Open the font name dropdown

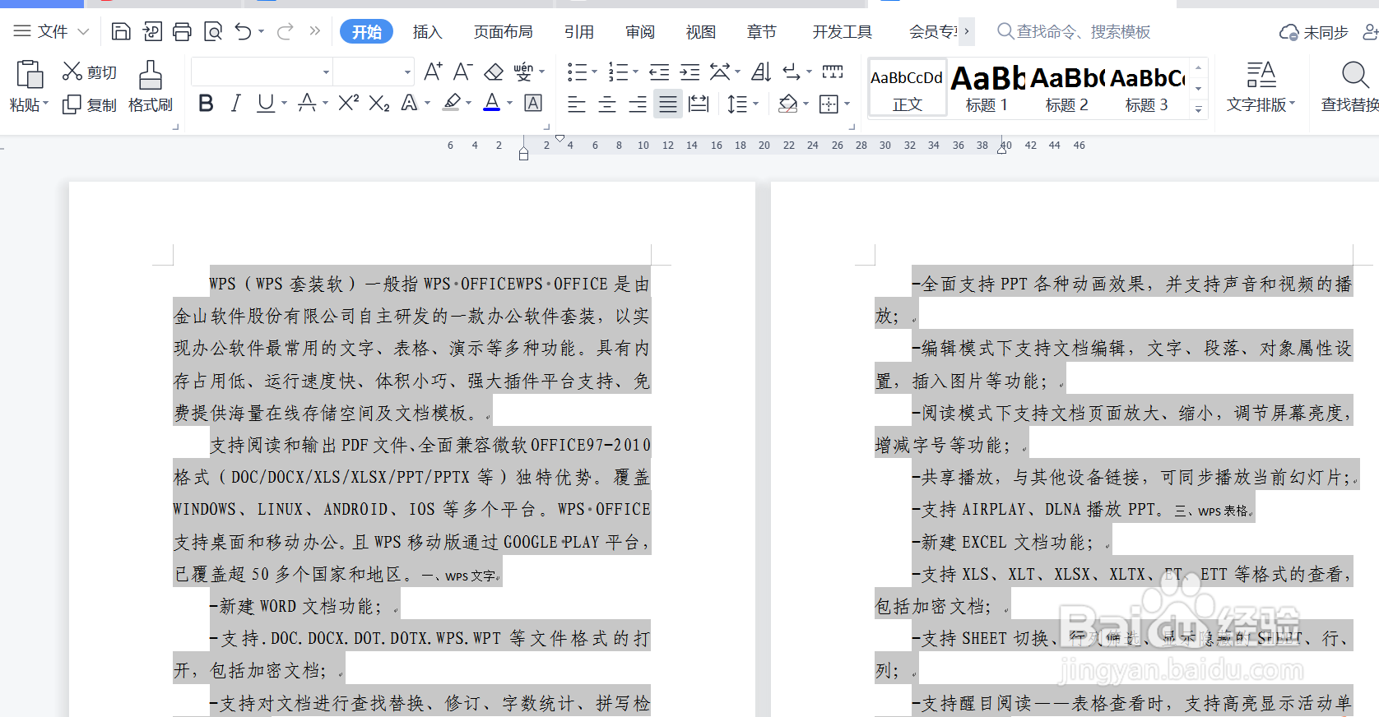click(x=326, y=72)
